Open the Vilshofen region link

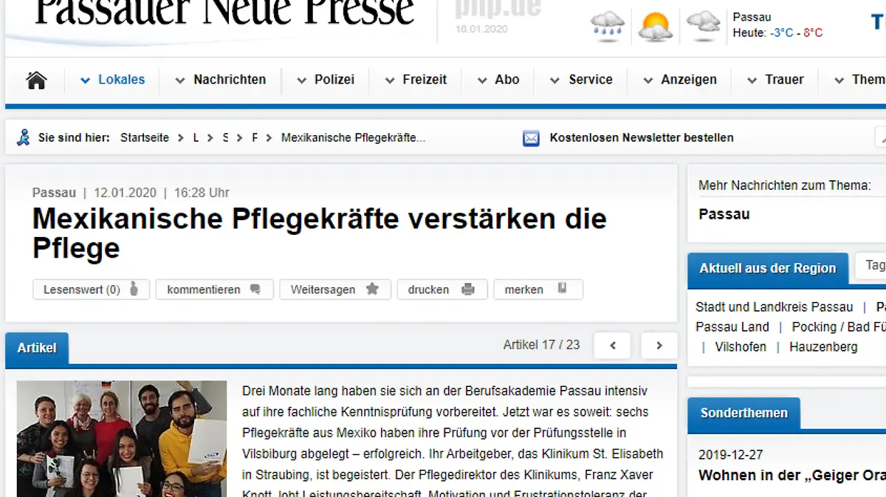pyautogui.click(x=741, y=346)
